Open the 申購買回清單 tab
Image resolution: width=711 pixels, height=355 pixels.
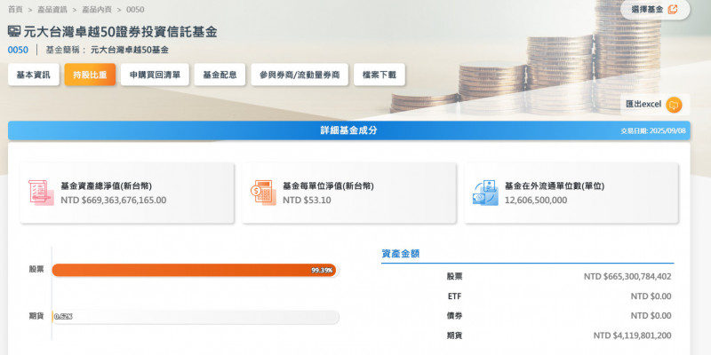[155, 75]
